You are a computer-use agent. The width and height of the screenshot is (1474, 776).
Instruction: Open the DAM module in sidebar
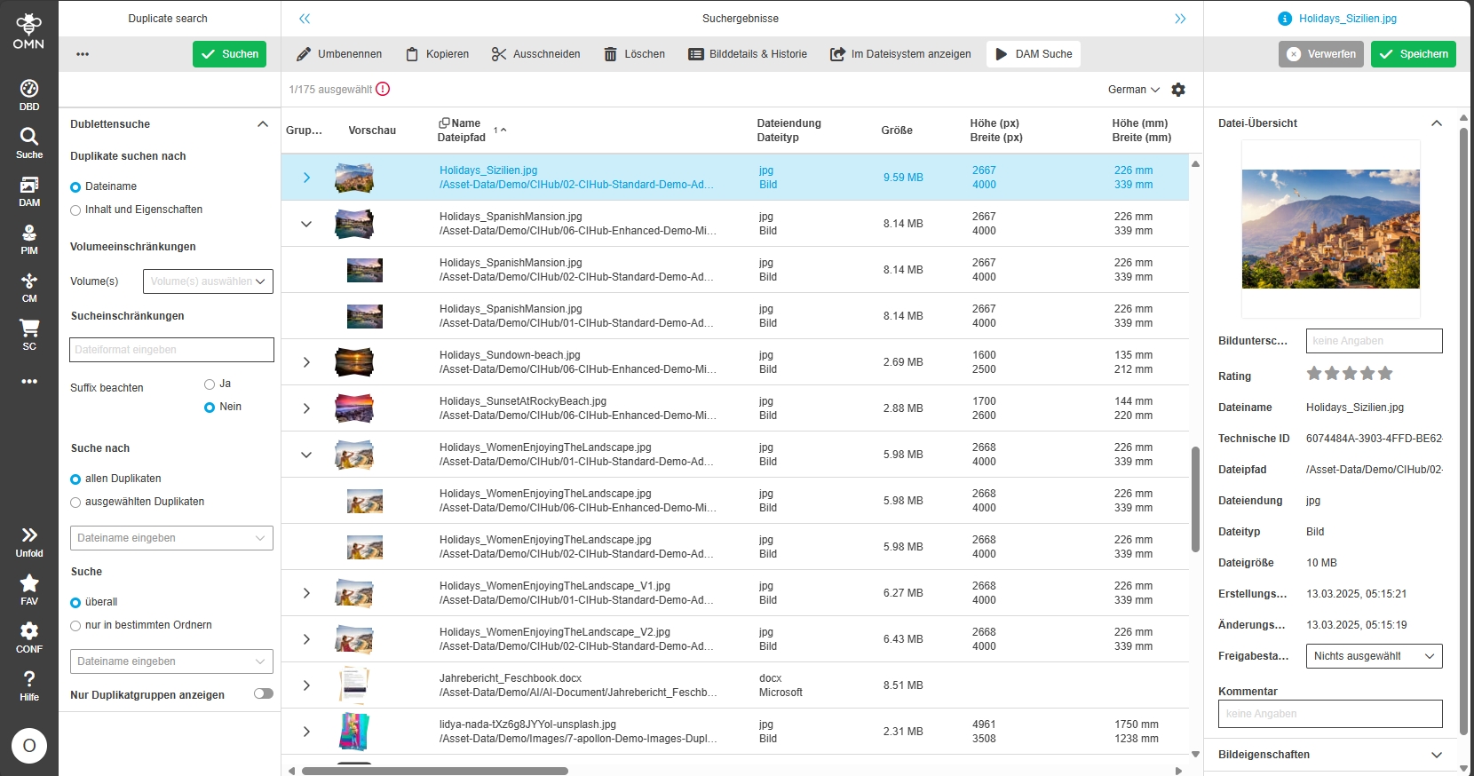(29, 191)
